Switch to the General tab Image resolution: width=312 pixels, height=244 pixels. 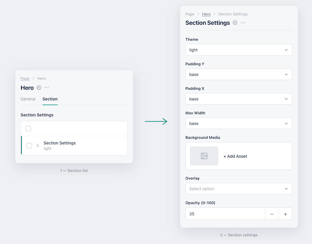[x=28, y=99]
